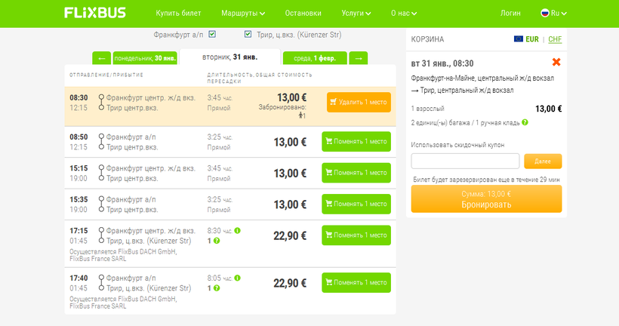Toggle the Трир, ц.вкз. (Kürenzer Str) checkbox
The width and height of the screenshot is (619, 326).
248,34
